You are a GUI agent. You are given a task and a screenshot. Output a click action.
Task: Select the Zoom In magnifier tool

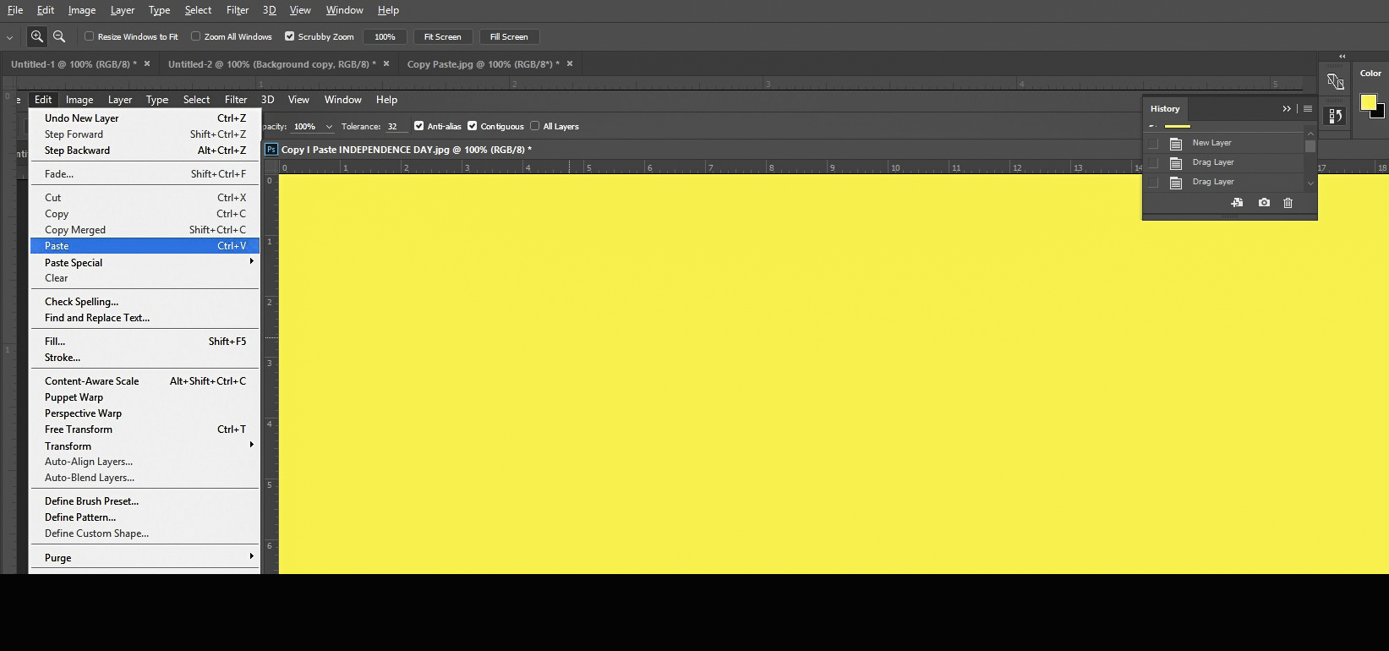(x=36, y=36)
